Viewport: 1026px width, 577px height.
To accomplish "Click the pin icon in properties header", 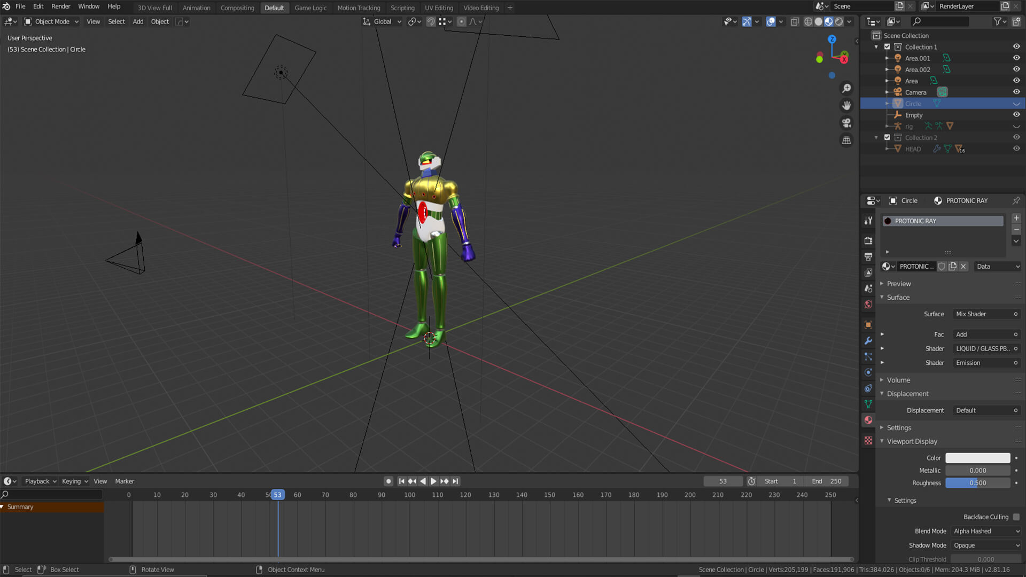I will point(1016,200).
